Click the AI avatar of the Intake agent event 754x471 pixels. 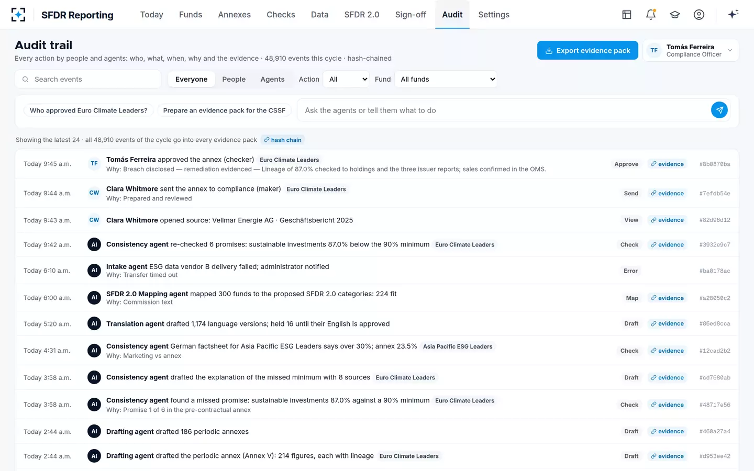[94, 271]
